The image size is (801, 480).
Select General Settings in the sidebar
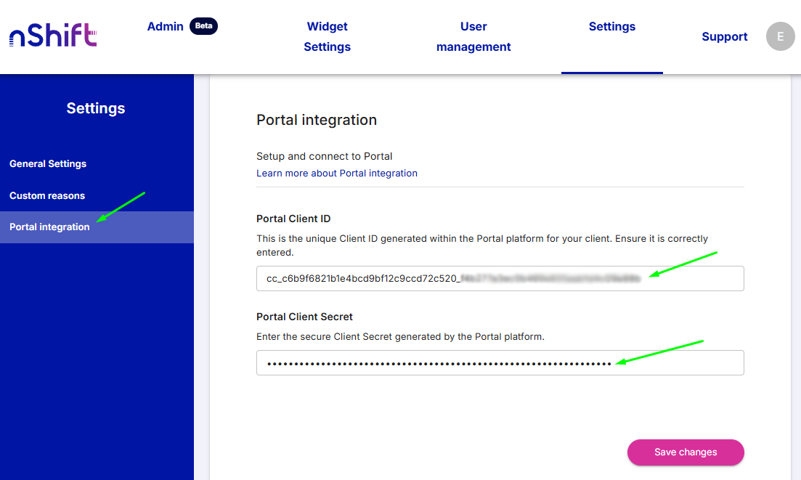(x=48, y=163)
